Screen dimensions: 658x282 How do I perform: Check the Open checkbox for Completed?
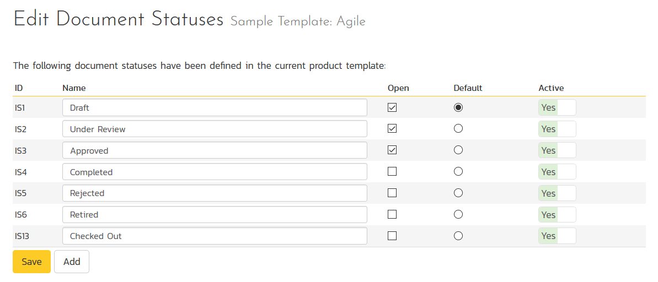pyautogui.click(x=392, y=172)
